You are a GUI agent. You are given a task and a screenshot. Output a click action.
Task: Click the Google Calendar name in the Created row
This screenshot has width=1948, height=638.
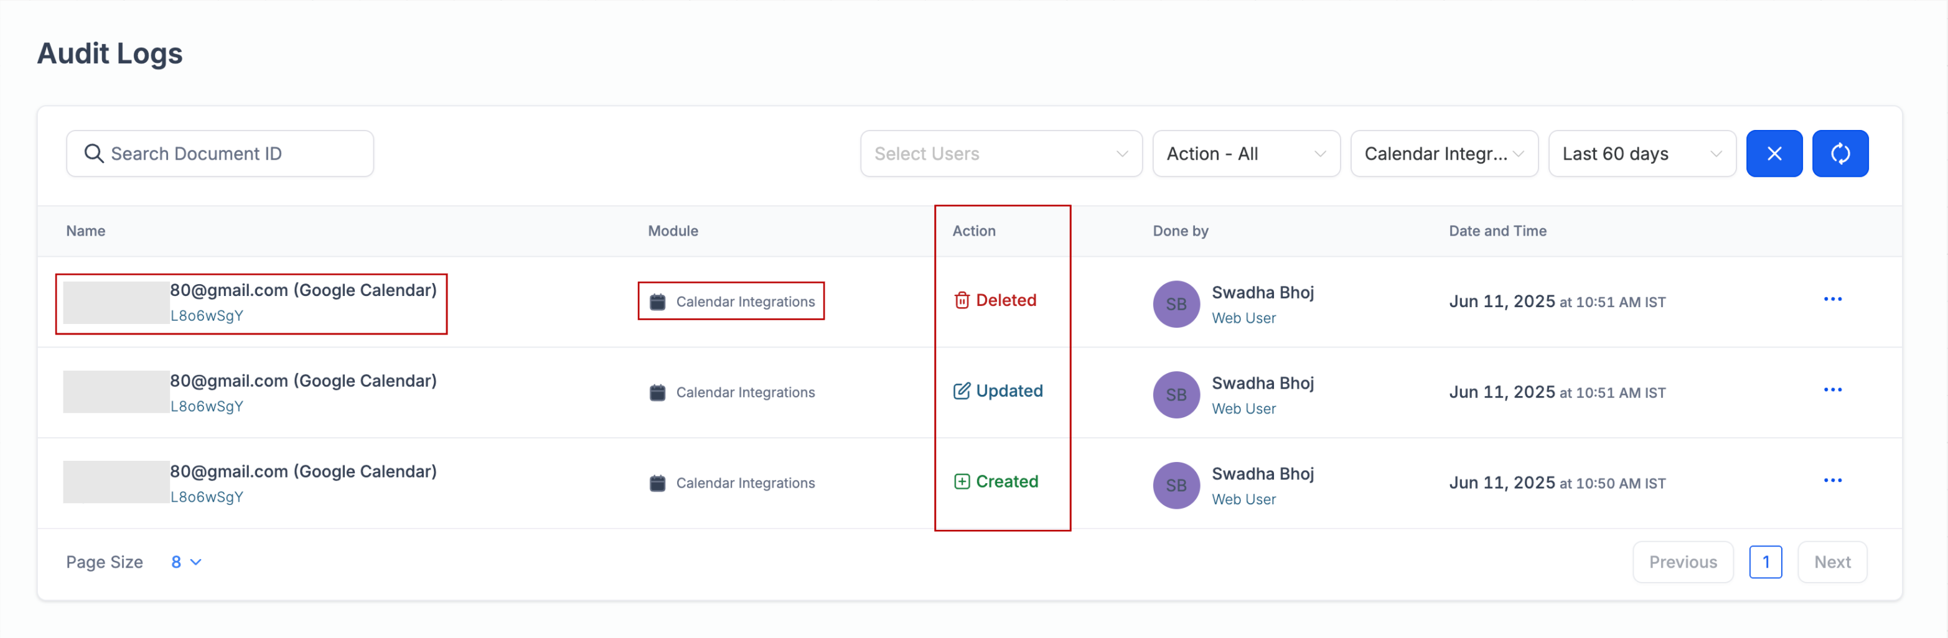point(303,472)
